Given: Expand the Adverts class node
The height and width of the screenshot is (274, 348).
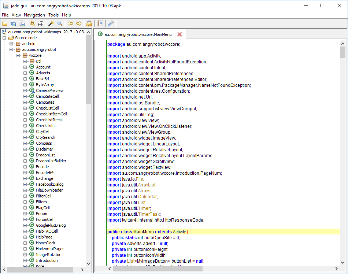Looking at the screenshot, I should click(25, 73).
